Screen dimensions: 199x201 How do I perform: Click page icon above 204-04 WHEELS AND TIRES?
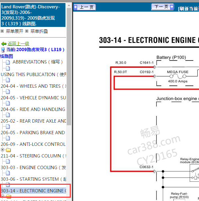click(8, 80)
